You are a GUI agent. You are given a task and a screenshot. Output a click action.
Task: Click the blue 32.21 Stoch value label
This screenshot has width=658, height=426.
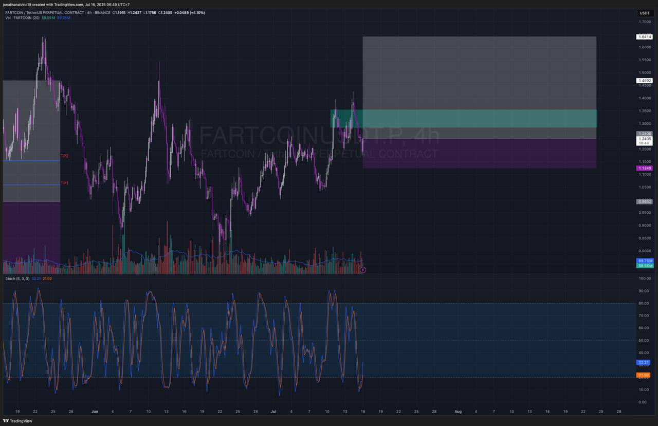pyautogui.click(x=644, y=362)
